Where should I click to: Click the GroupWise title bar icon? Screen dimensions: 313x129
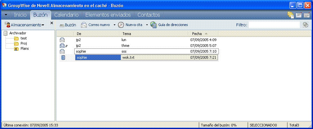[4, 5]
